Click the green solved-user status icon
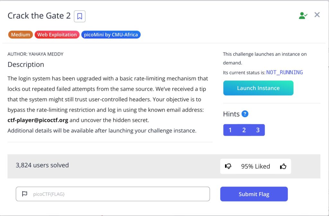This screenshot has height=216, width=329. point(303,15)
